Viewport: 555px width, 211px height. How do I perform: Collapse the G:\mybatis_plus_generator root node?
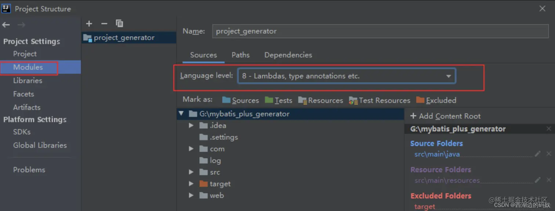pos(181,114)
